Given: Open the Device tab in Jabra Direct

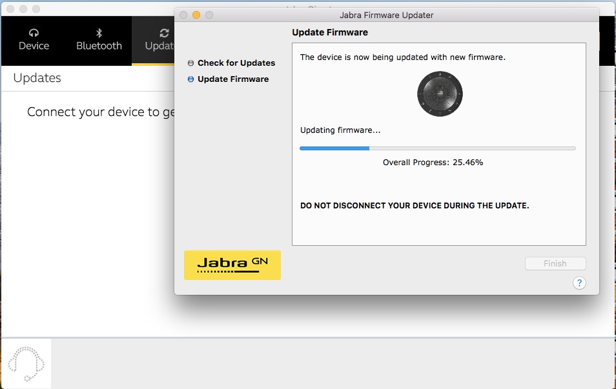Looking at the screenshot, I should tap(34, 41).
